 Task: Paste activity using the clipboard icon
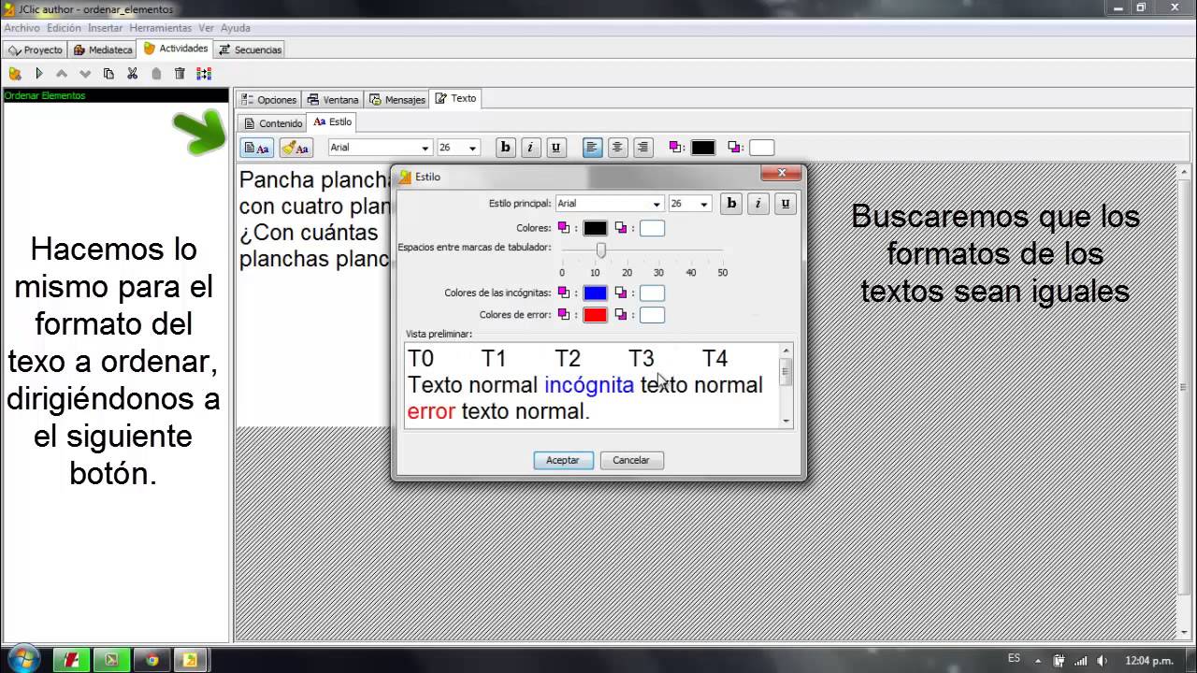click(156, 73)
